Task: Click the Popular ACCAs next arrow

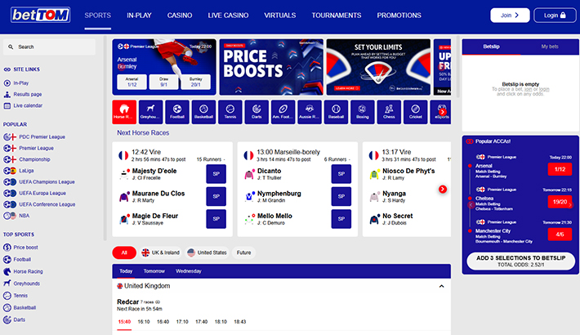Action: [570, 205]
